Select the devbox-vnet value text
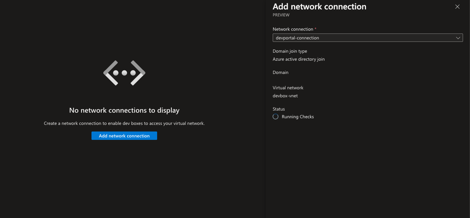470x218 pixels. point(285,96)
